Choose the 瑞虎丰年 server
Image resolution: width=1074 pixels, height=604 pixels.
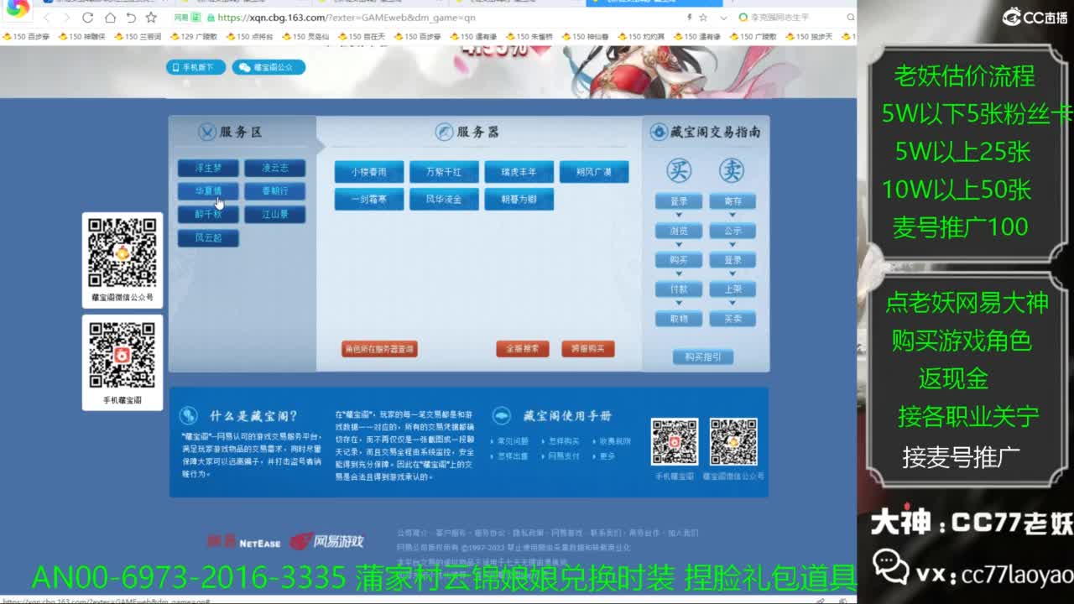click(x=519, y=172)
